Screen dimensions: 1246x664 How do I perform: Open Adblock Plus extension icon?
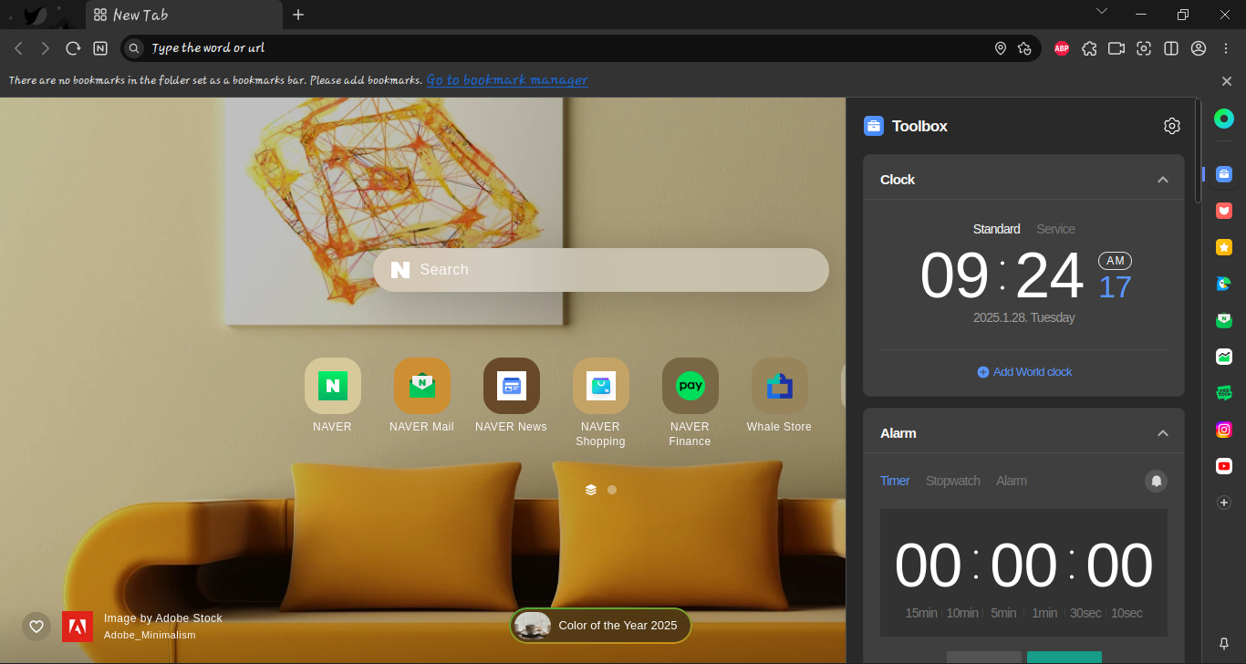[x=1062, y=48]
